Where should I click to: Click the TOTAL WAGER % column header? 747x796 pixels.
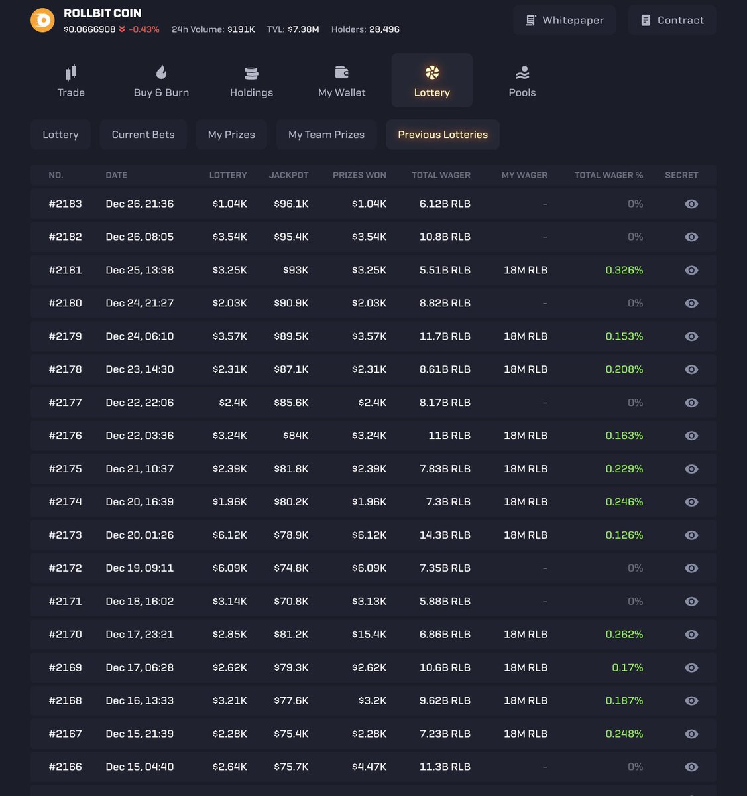tap(608, 176)
